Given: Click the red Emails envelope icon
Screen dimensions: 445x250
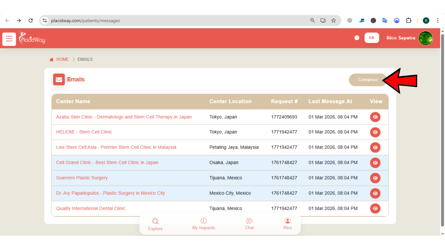Looking at the screenshot, I should (59, 79).
